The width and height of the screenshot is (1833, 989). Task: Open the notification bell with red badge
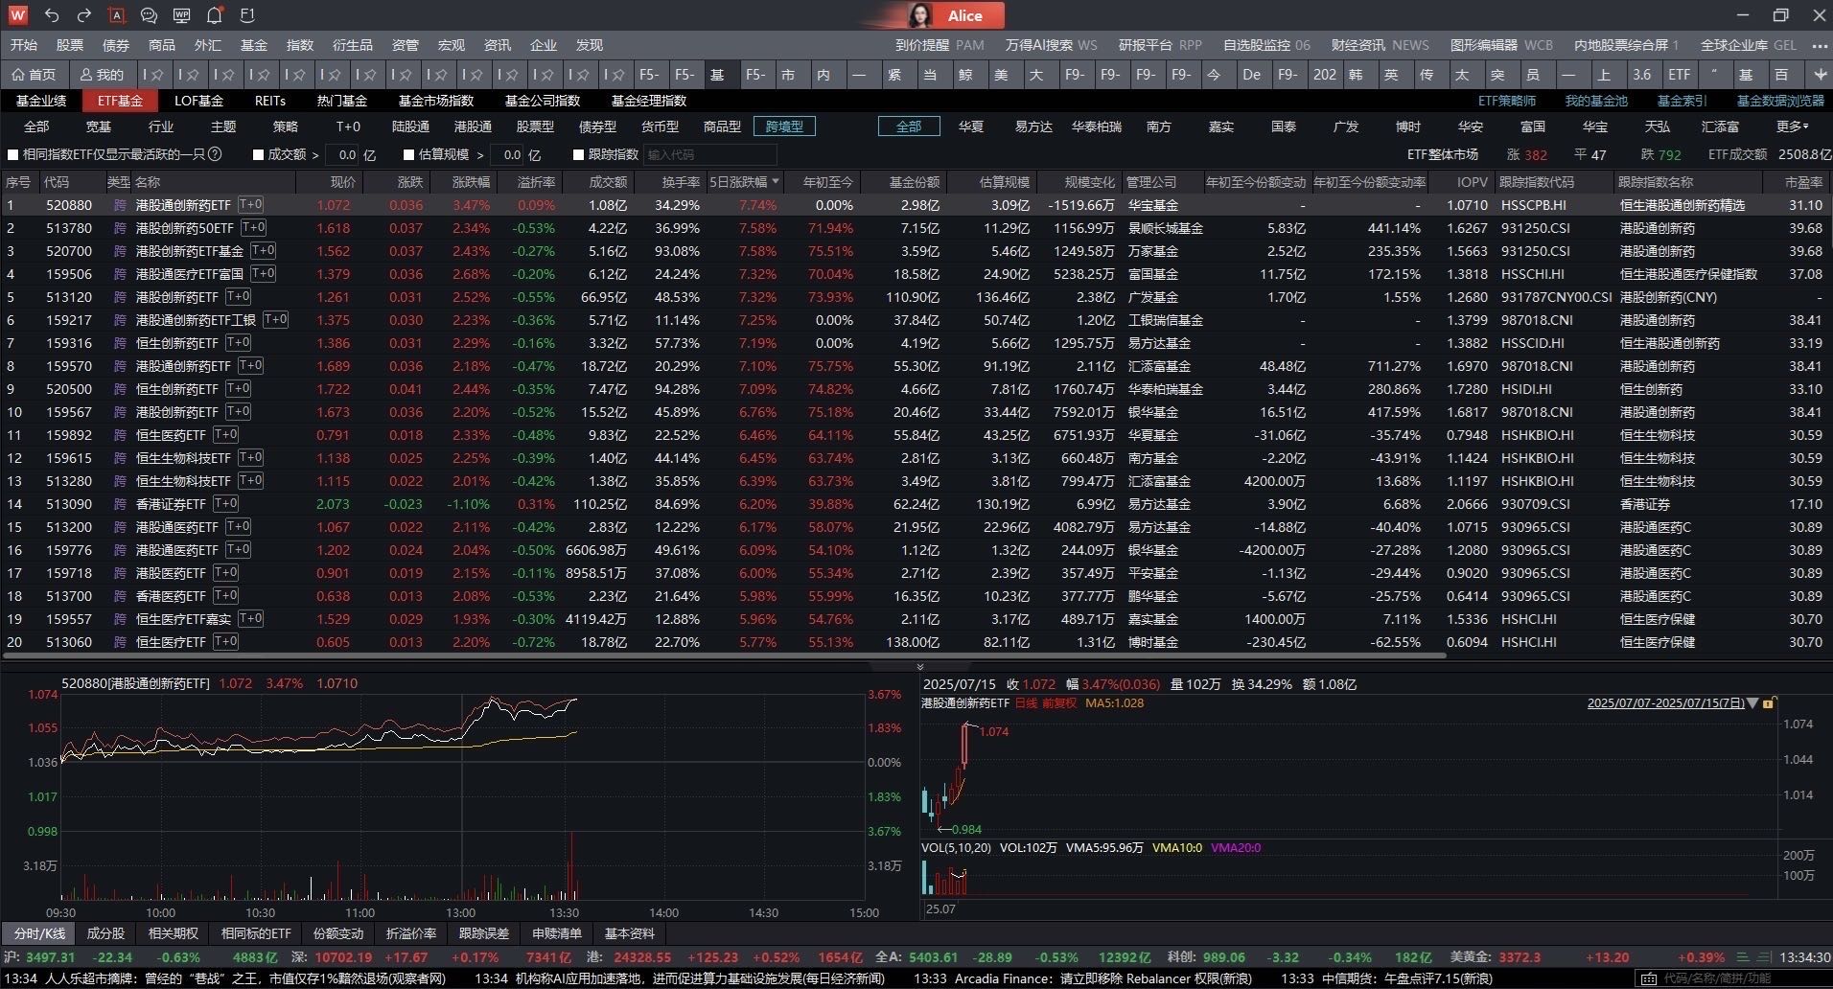pos(214,14)
